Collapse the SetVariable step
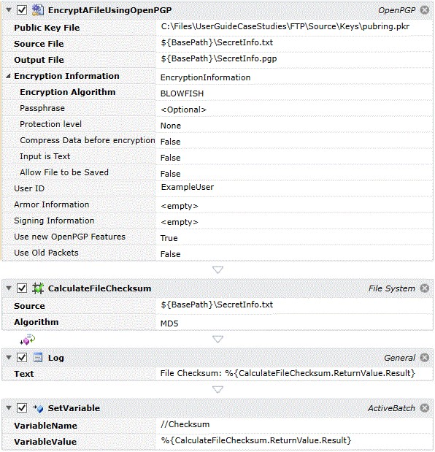Viewport: 435px width, 452px height. (x=9, y=408)
